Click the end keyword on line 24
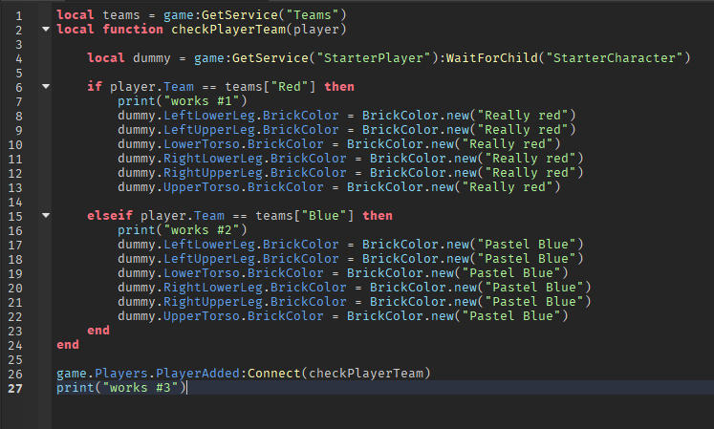 click(68, 344)
